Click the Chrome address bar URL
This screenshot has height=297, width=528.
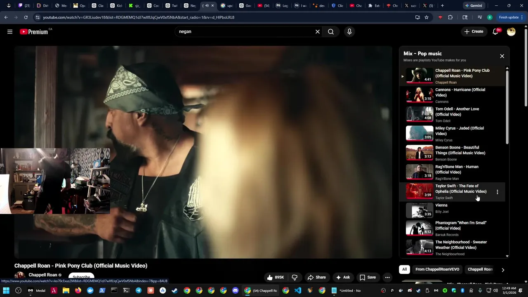[x=139, y=17]
